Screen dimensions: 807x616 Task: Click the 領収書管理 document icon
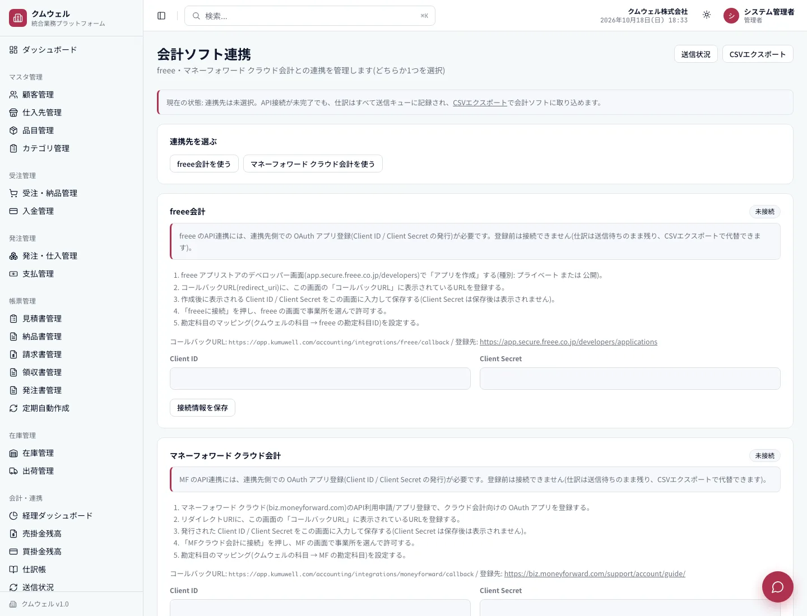[x=13, y=372]
